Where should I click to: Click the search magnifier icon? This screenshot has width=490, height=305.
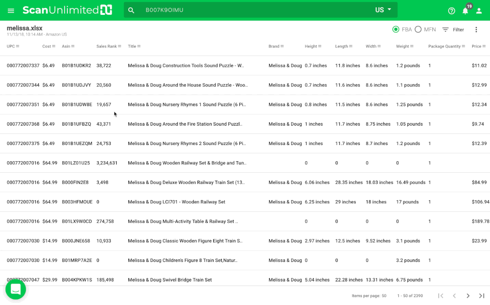click(x=131, y=10)
